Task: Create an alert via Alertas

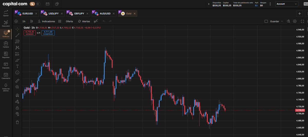Action: 84,21
